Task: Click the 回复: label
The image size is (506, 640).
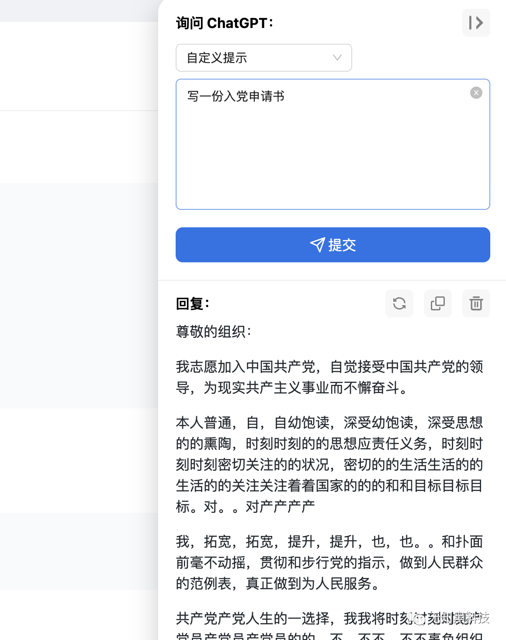Action: click(x=193, y=303)
